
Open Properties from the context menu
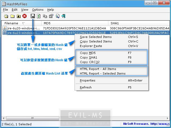(x=111, y=80)
